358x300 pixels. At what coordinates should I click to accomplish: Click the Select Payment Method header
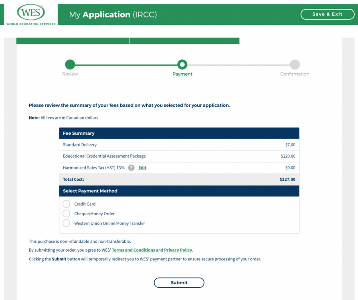[179, 191]
